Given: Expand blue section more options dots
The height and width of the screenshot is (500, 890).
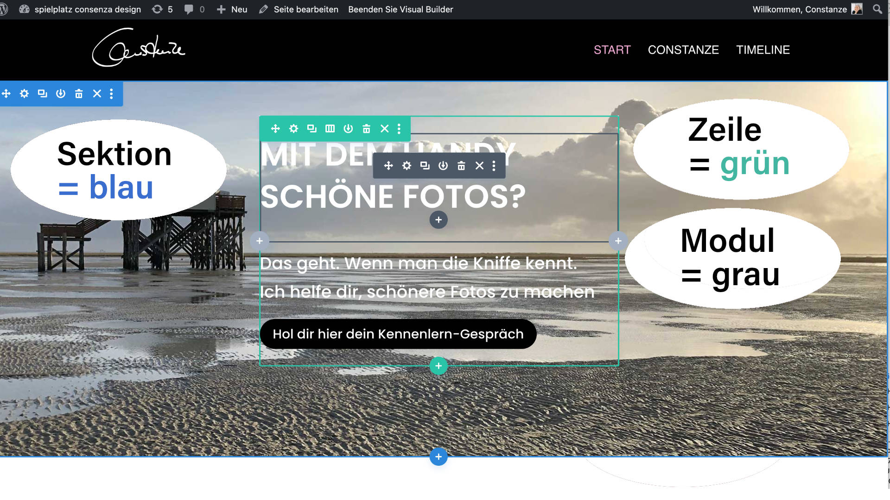Looking at the screenshot, I should pos(111,94).
